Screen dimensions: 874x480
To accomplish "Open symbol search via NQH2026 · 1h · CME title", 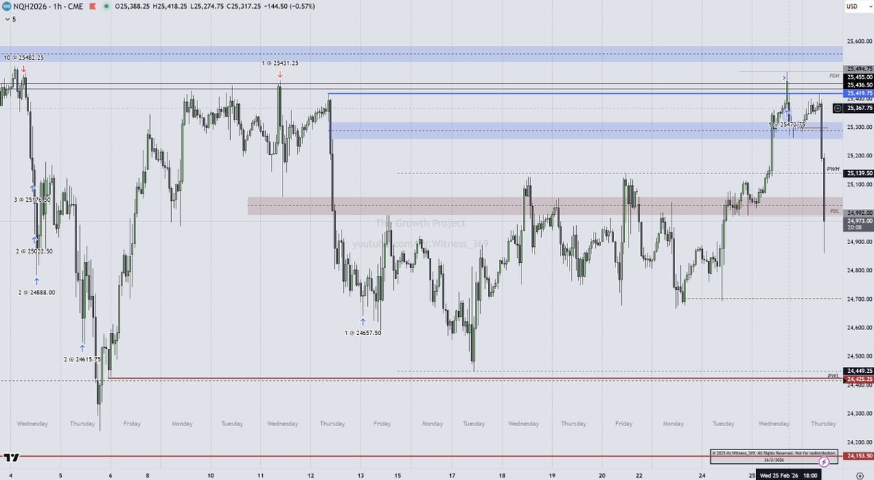I will coord(47,8).
